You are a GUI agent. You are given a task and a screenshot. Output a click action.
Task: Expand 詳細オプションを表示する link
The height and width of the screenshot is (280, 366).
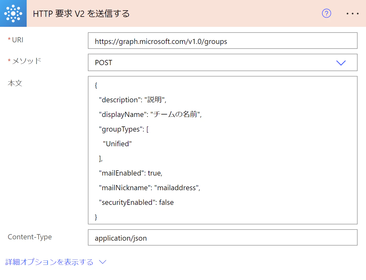(x=50, y=262)
